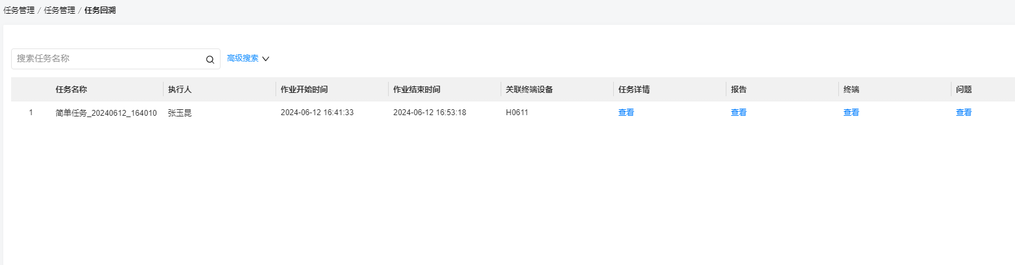Select row number 1 cell
This screenshot has width=1015, height=265.
(31, 113)
